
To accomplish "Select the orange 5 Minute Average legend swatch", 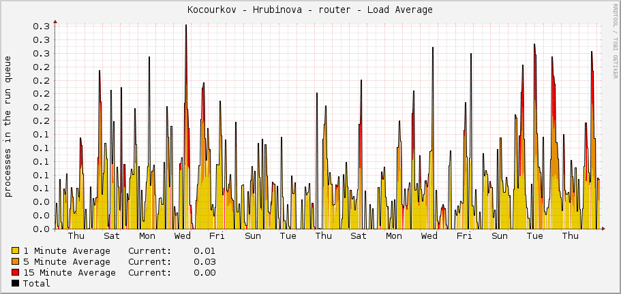I will (x=16, y=261).
